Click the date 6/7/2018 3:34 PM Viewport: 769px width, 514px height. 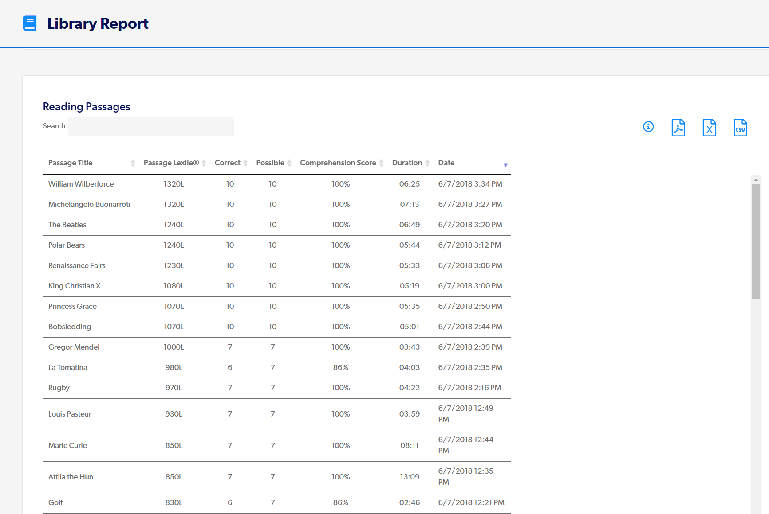pyautogui.click(x=470, y=184)
